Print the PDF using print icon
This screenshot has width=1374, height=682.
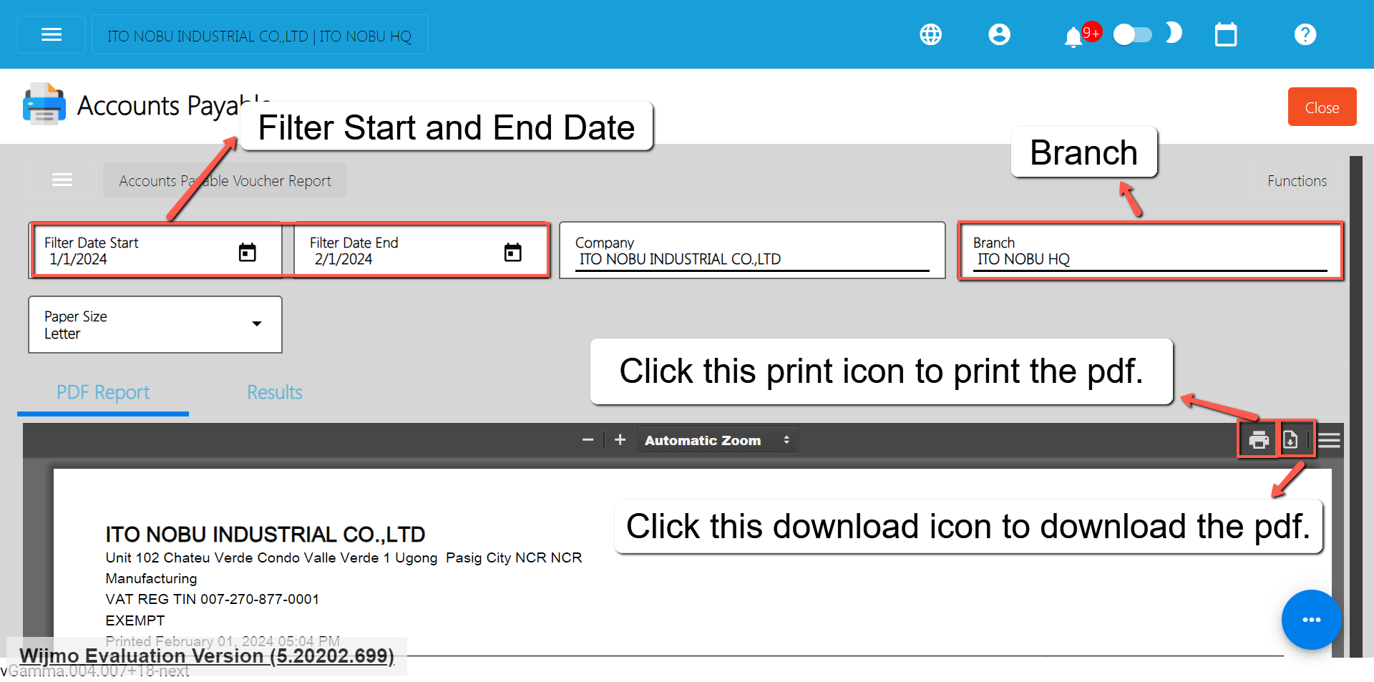[1258, 440]
